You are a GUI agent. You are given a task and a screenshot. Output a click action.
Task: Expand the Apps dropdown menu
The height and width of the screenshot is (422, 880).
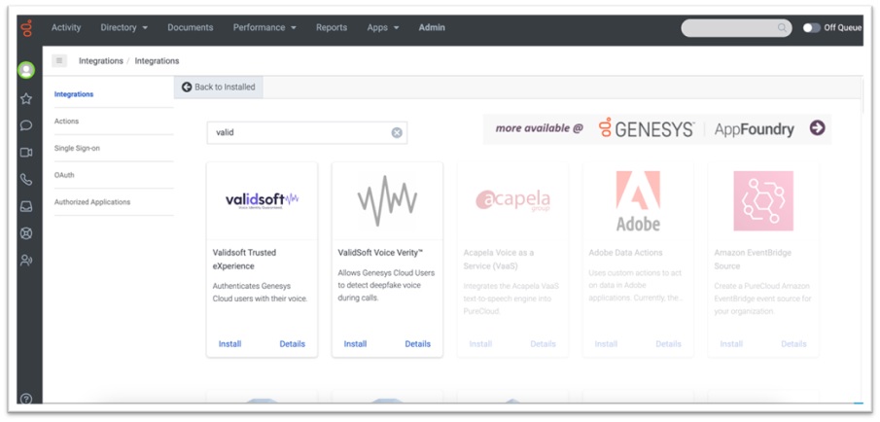click(382, 27)
